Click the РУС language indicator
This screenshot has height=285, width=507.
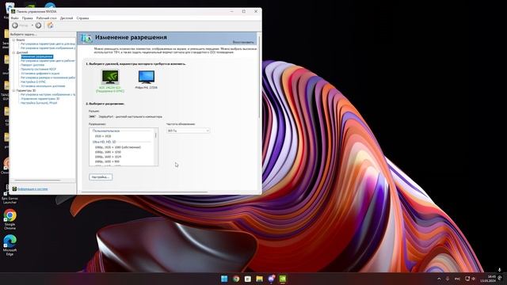point(458,279)
